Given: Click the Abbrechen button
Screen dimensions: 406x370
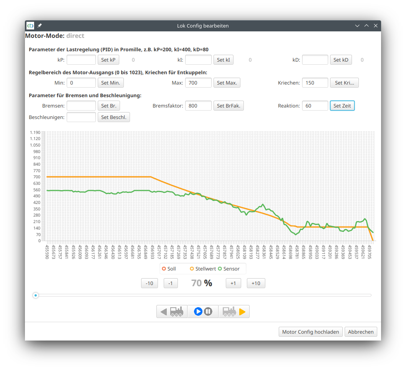Looking at the screenshot, I should pyautogui.click(x=361, y=332).
